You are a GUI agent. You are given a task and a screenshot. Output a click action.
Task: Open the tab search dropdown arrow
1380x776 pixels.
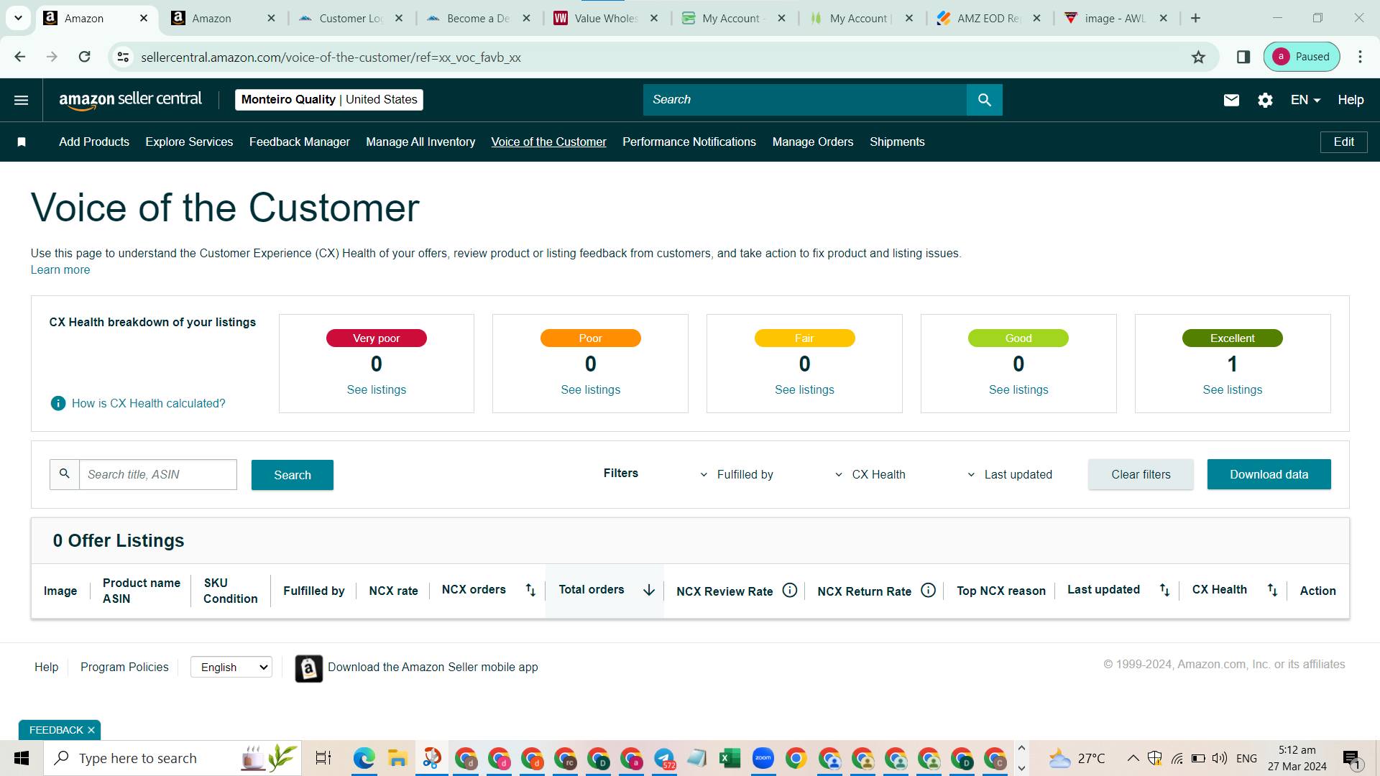(x=18, y=18)
